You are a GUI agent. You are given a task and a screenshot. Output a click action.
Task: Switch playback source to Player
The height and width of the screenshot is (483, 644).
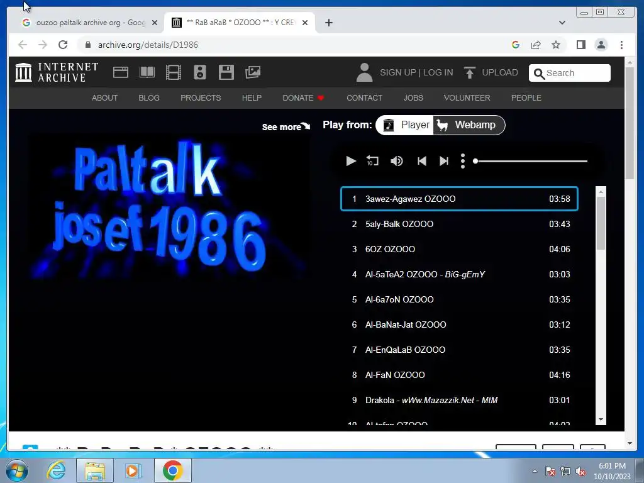(x=406, y=125)
